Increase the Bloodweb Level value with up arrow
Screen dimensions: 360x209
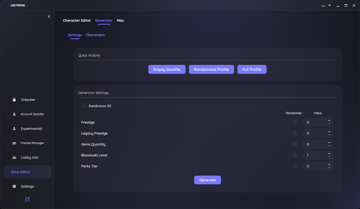329,154
